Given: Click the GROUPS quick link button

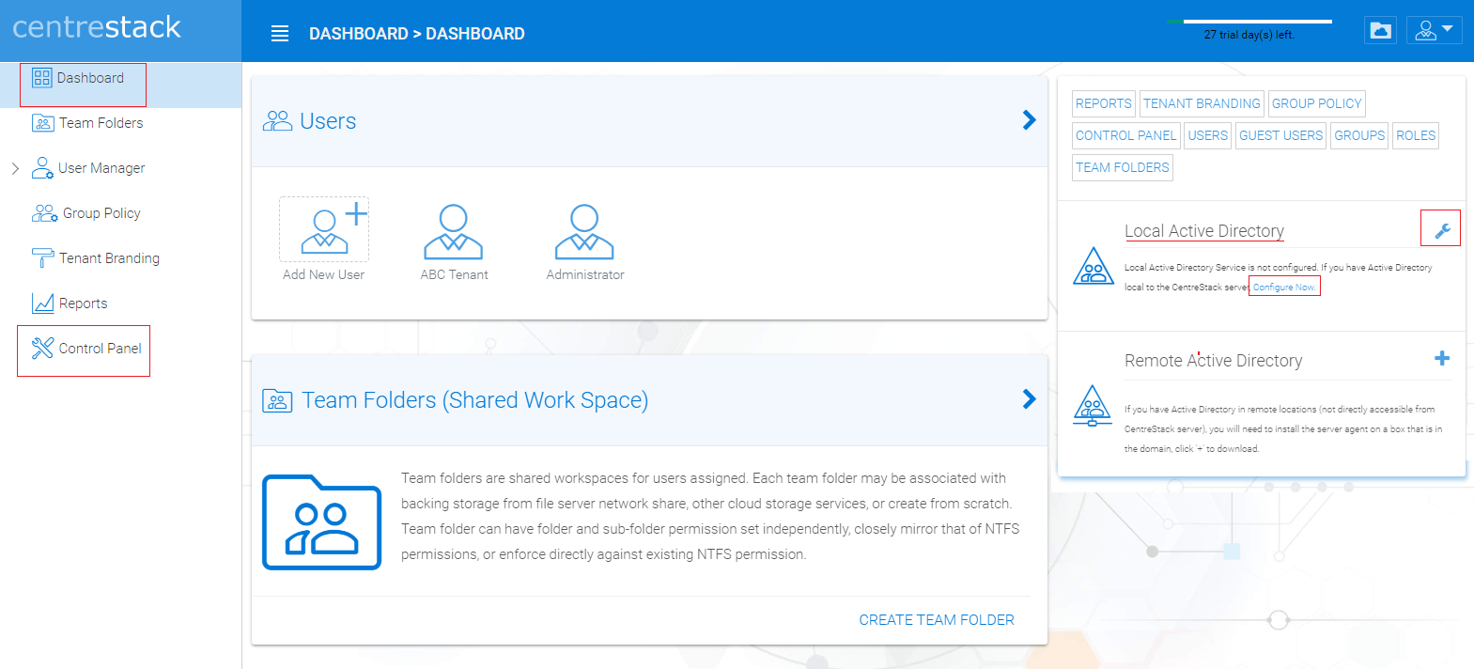Looking at the screenshot, I should (1359, 135).
